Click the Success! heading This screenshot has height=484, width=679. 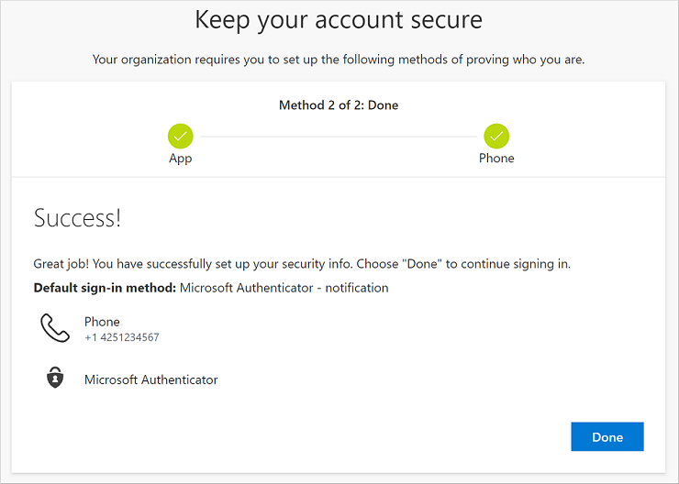[x=77, y=218]
